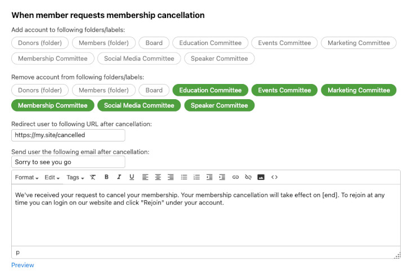Screen dimensions: 412x279
Task: Toggle Donors (folder) under Add account
Action: point(40,43)
